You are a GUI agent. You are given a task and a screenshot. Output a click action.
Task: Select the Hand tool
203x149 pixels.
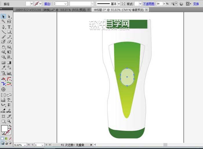click(3, 121)
